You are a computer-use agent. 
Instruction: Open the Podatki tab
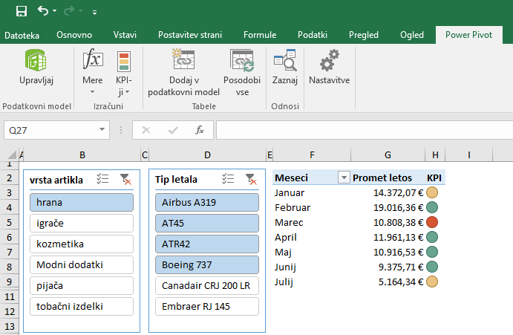click(313, 35)
